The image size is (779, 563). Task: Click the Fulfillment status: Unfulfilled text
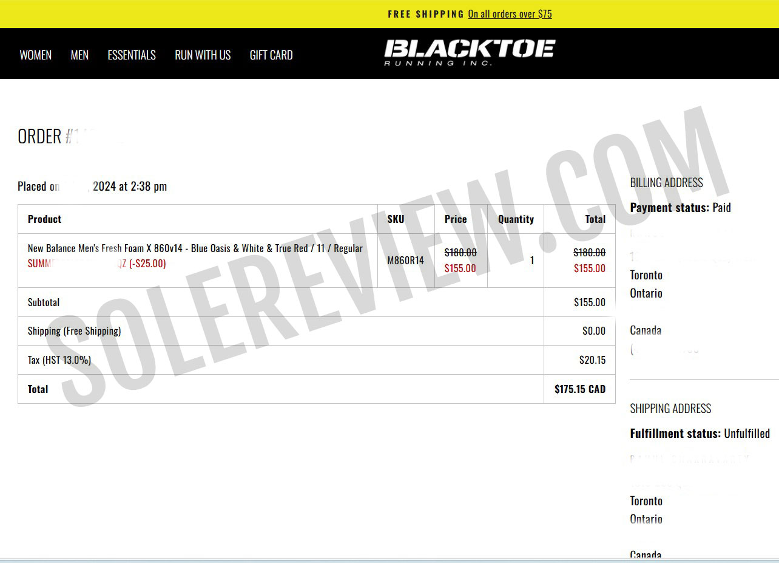tap(700, 434)
